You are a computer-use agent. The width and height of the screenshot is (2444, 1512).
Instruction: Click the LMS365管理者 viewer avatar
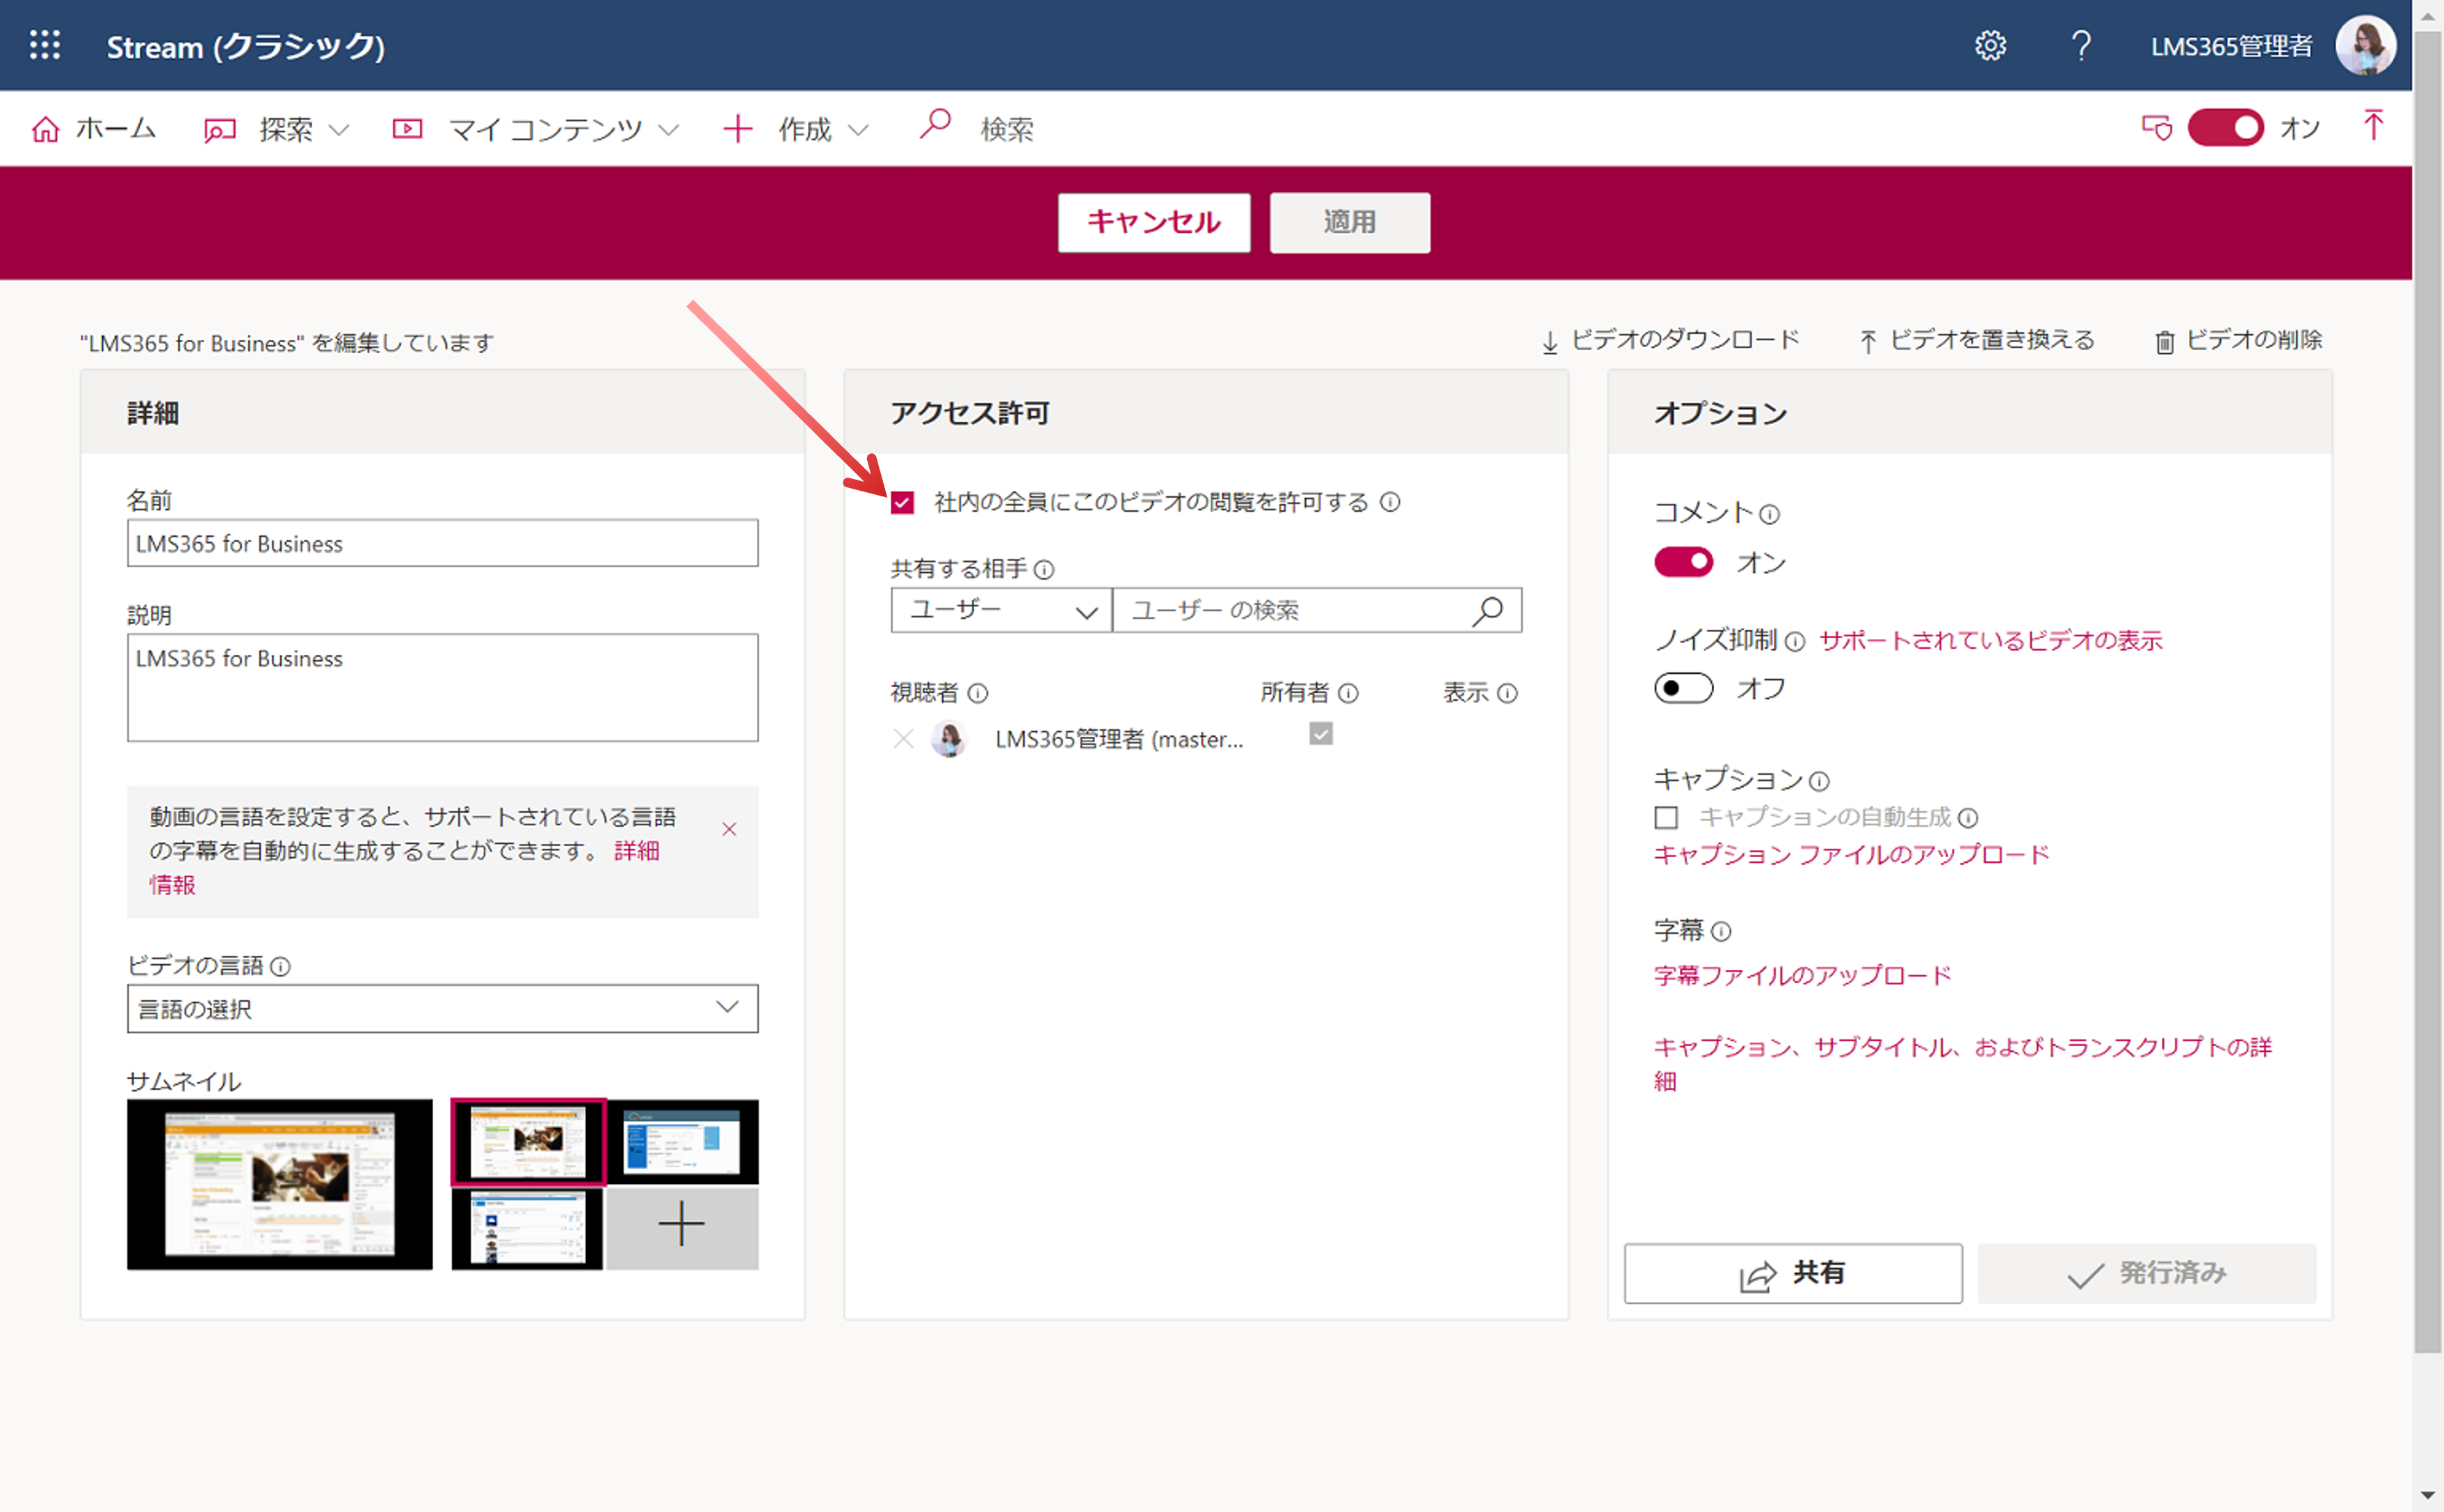(949, 740)
